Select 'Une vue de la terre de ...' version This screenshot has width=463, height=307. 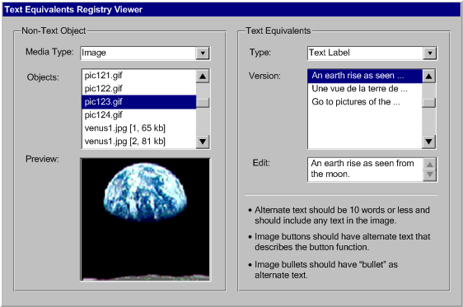365,89
